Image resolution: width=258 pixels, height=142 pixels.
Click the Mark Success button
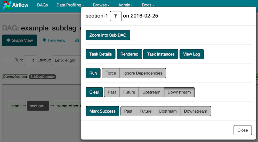click(x=102, y=111)
